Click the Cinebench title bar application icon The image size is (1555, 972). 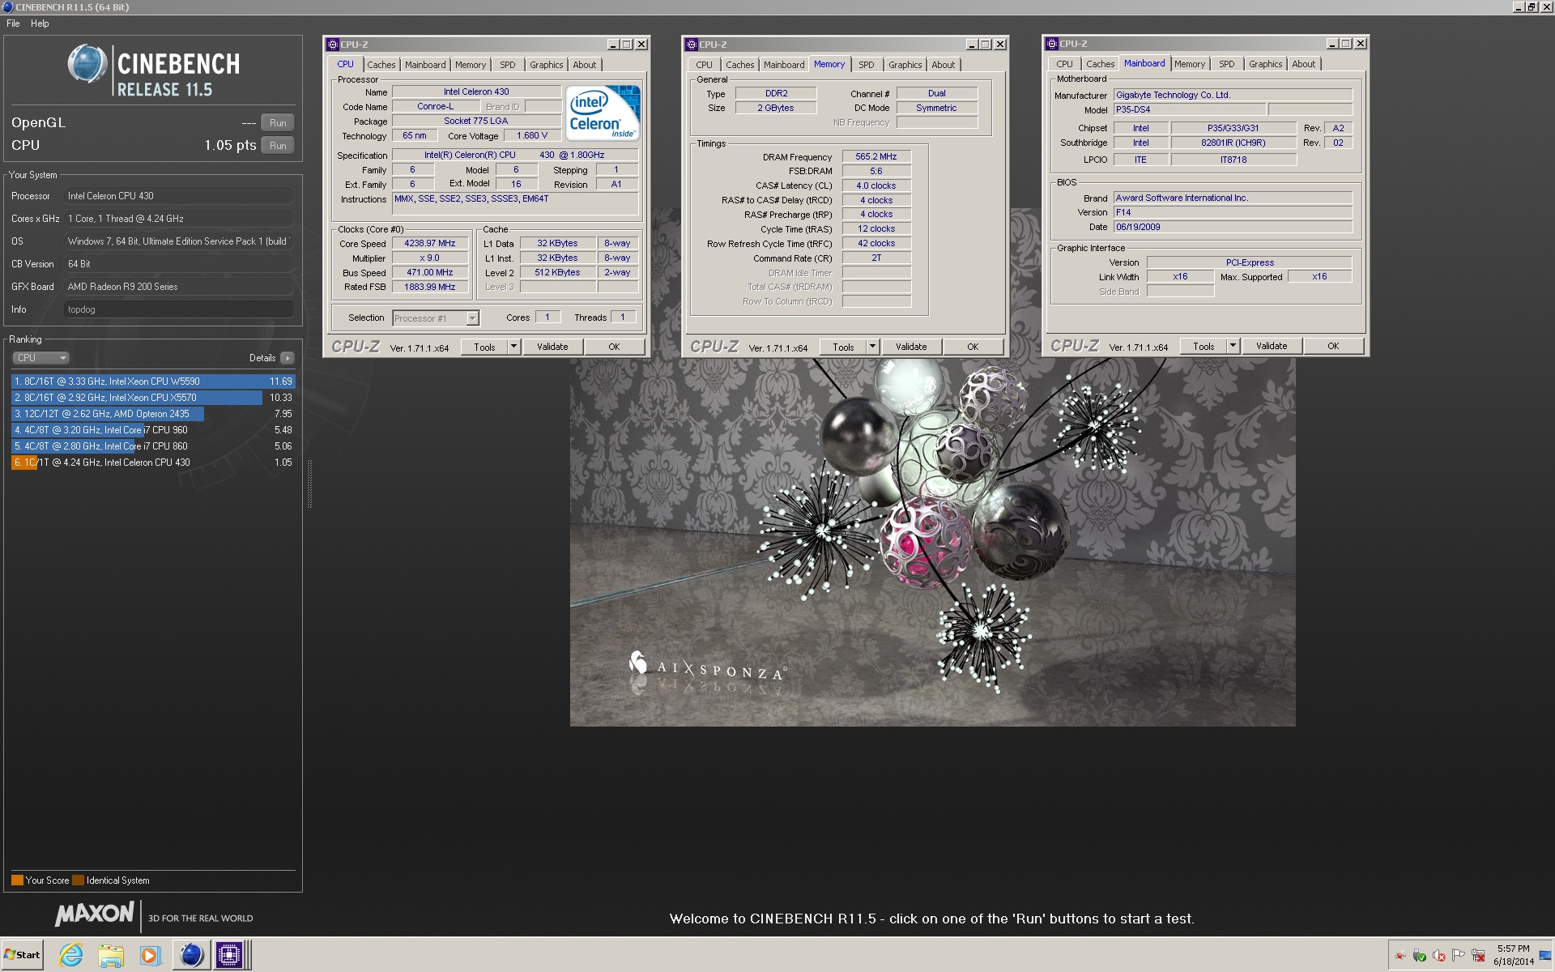[7, 6]
